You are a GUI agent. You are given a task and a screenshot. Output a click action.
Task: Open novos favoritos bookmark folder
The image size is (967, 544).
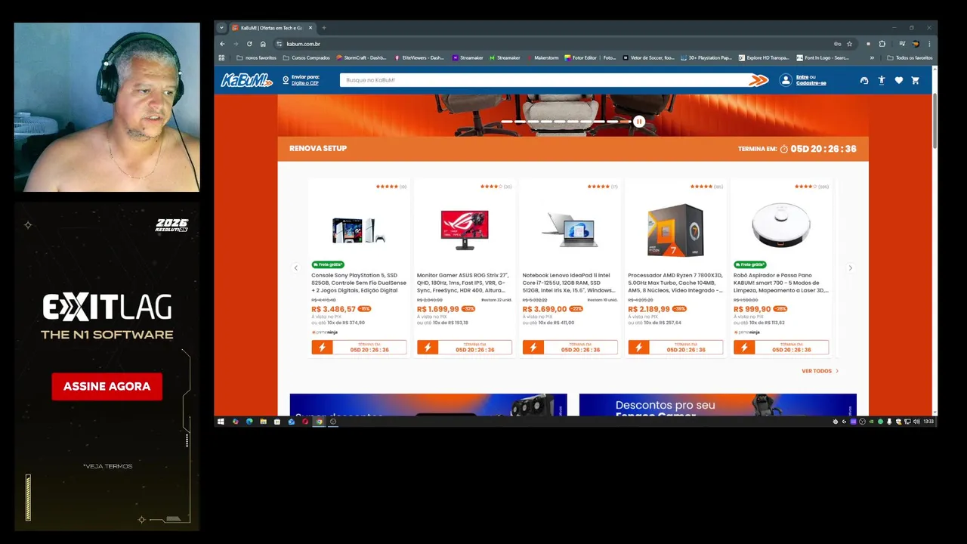(x=256, y=57)
